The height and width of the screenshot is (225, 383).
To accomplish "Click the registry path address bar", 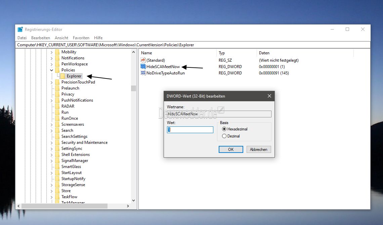I will click(193, 45).
